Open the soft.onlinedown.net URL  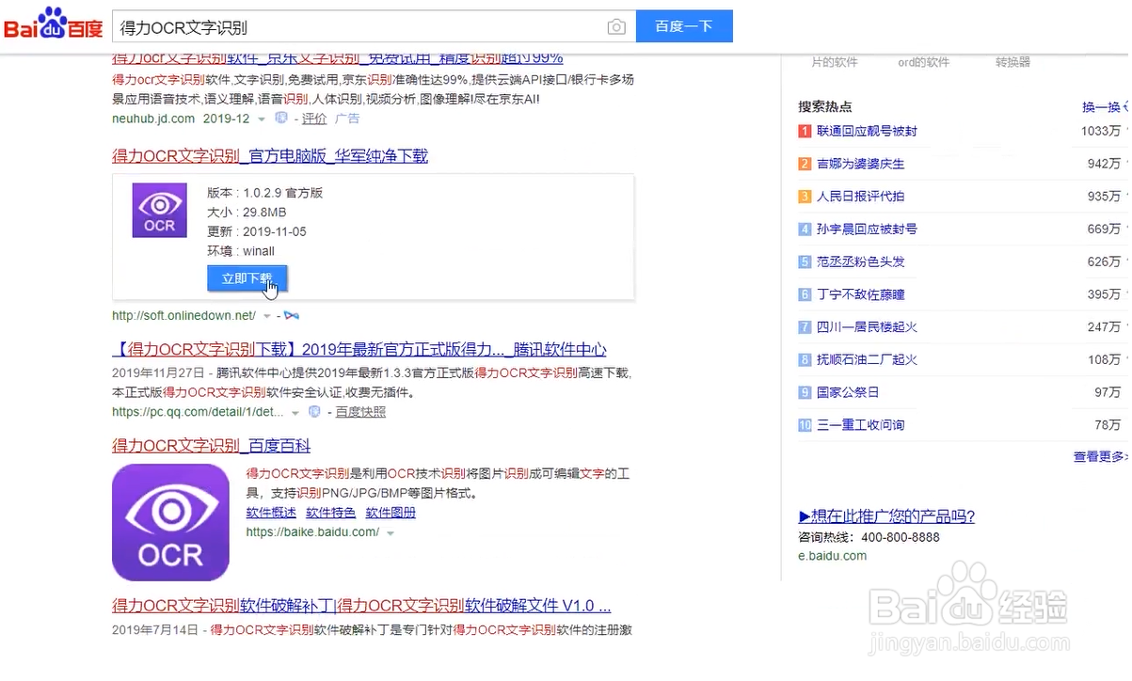pyautogui.click(x=183, y=315)
